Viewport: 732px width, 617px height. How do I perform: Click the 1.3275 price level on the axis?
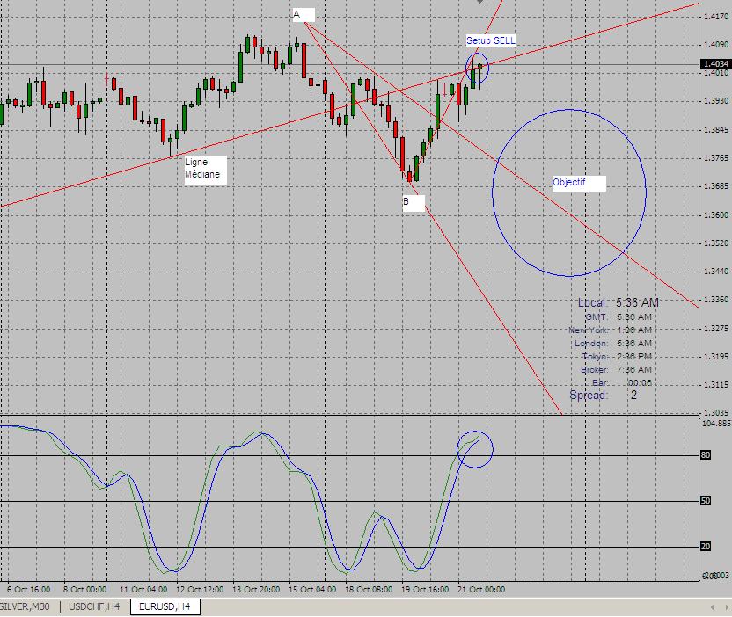[x=715, y=329]
